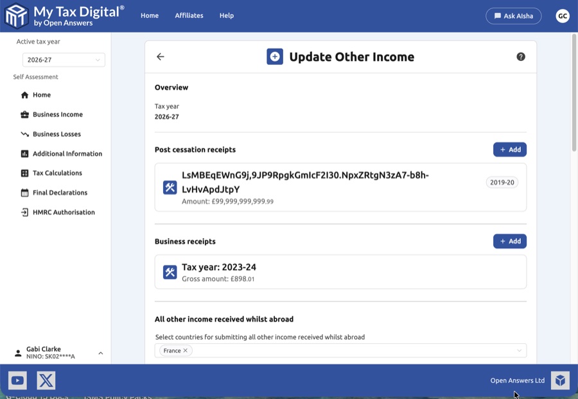Open the YouTube icon in the footer

(17, 380)
